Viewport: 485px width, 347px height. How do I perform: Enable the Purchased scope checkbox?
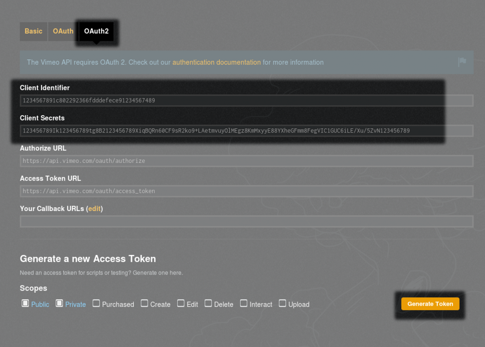[x=96, y=303]
